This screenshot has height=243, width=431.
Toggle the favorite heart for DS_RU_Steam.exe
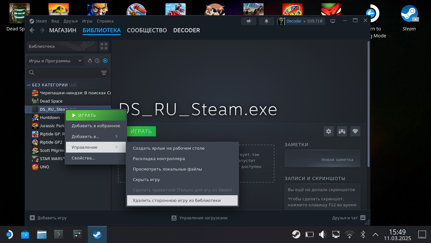pyautogui.click(x=355, y=131)
